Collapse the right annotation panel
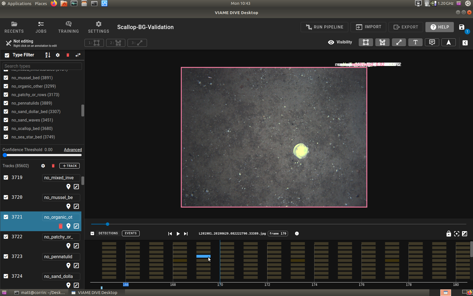 click(x=465, y=43)
